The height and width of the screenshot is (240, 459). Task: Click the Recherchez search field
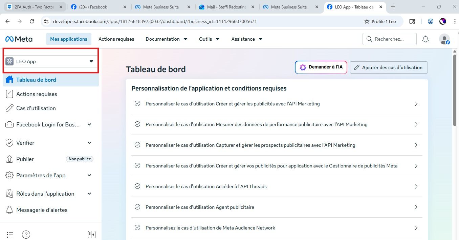pyautogui.click(x=389, y=39)
